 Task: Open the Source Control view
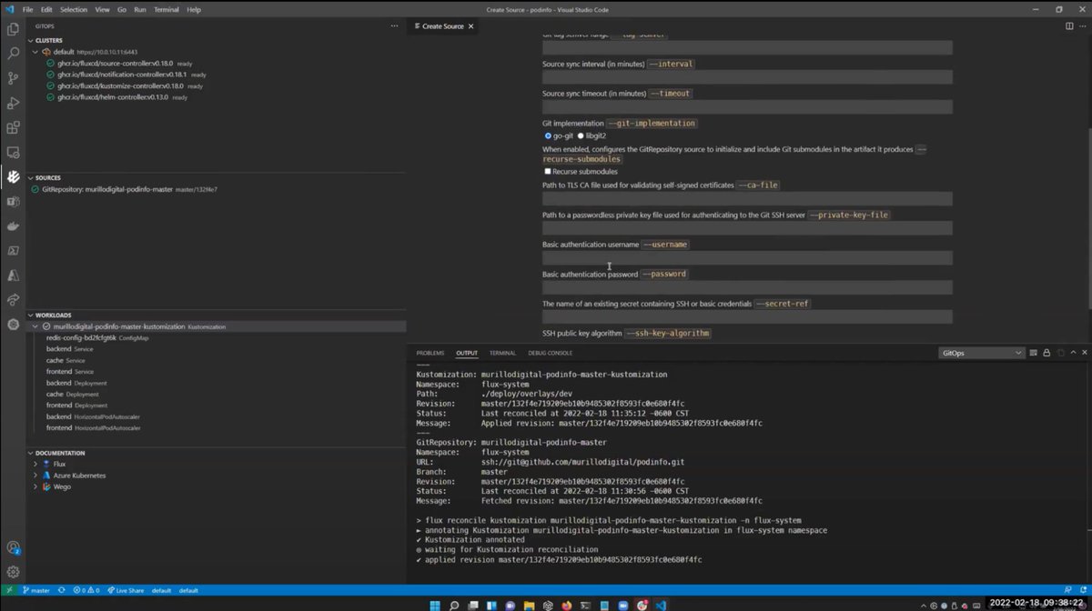[13, 79]
